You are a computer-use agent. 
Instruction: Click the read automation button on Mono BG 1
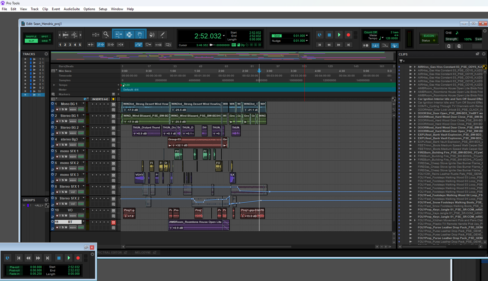81,109
